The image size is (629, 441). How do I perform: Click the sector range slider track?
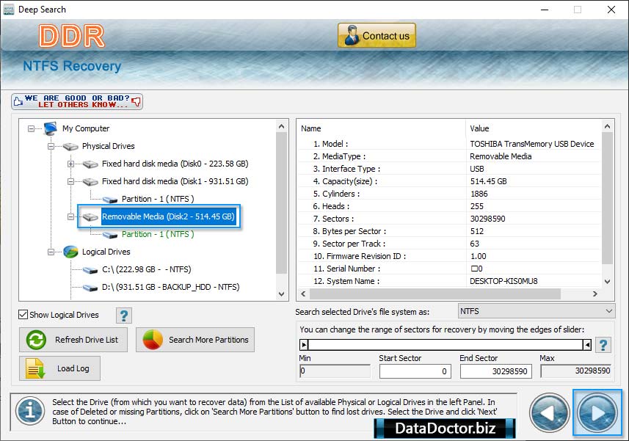tap(446, 344)
